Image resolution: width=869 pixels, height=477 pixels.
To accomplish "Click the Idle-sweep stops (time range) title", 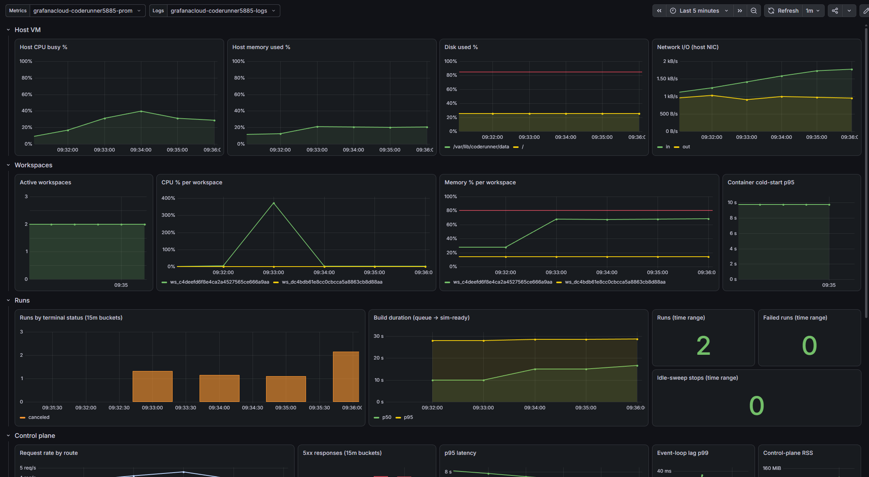I will coord(698,378).
